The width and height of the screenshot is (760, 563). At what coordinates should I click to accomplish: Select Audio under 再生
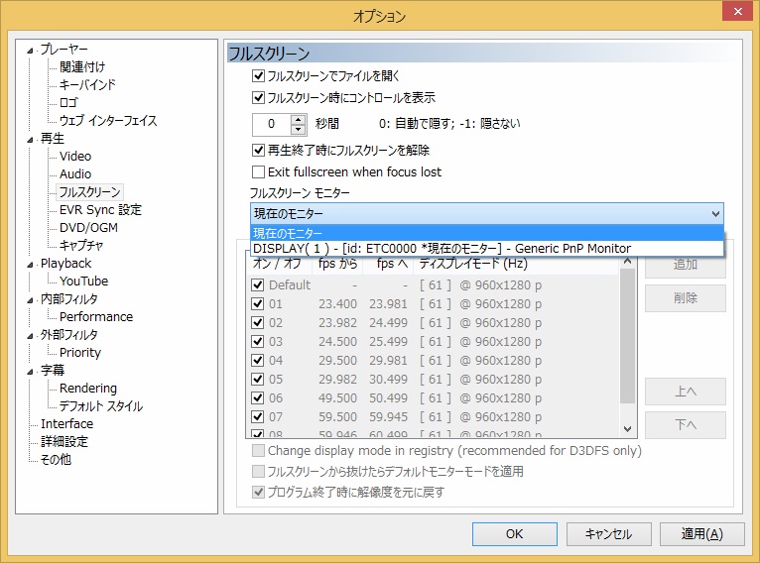pyautogui.click(x=75, y=173)
